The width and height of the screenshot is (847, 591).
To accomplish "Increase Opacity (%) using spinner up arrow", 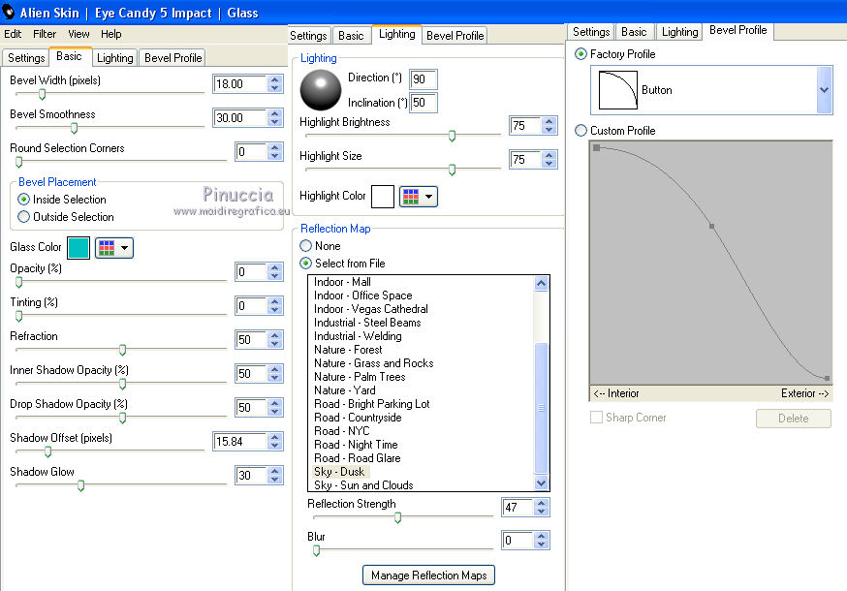I will tap(275, 267).
